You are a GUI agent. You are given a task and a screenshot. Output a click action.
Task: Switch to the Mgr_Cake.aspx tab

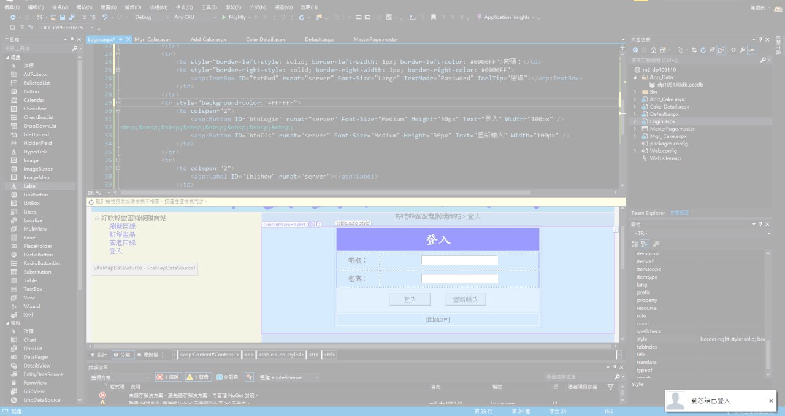click(153, 39)
